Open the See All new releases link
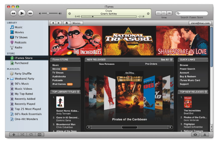Screen dimensions: 218x143 point(166,60)
